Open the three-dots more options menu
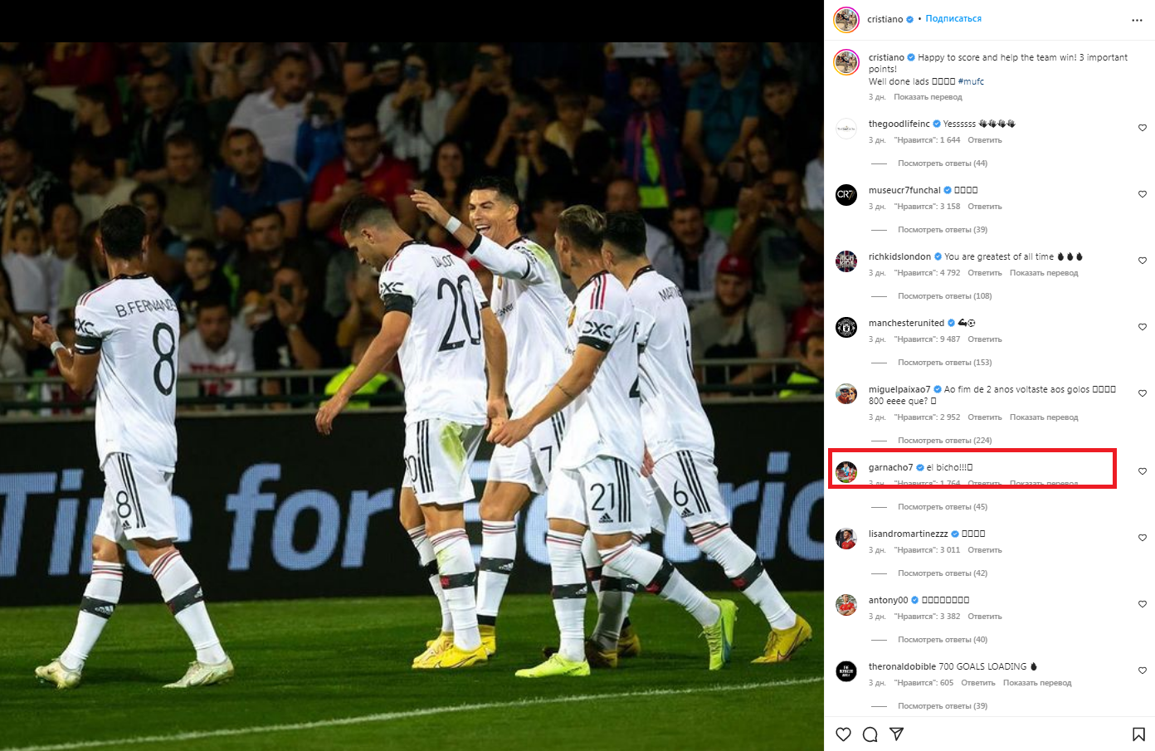This screenshot has width=1155, height=751. click(x=1137, y=20)
